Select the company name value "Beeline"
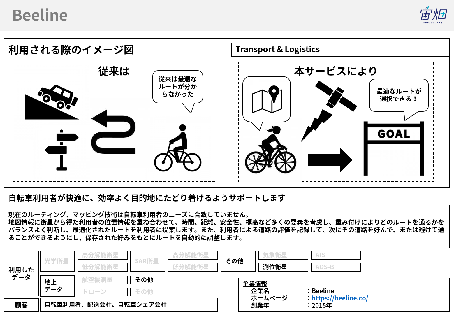 [323, 291]
